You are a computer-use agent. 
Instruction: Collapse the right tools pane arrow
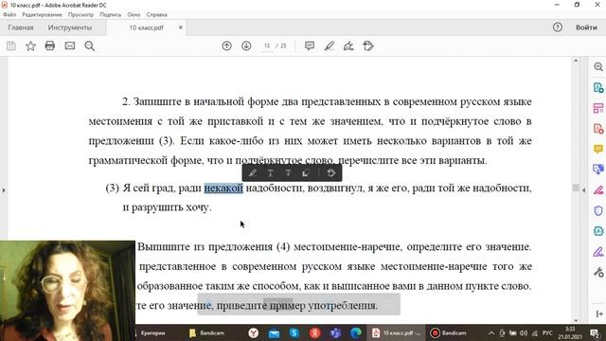click(583, 190)
